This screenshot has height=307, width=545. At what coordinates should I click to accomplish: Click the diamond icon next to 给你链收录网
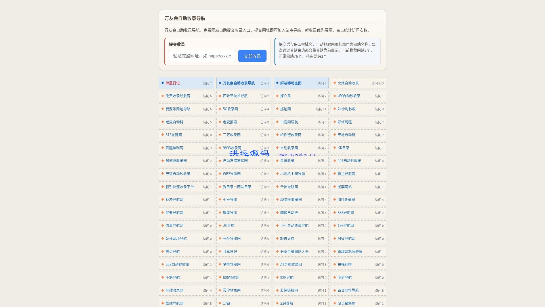(x=277, y=135)
